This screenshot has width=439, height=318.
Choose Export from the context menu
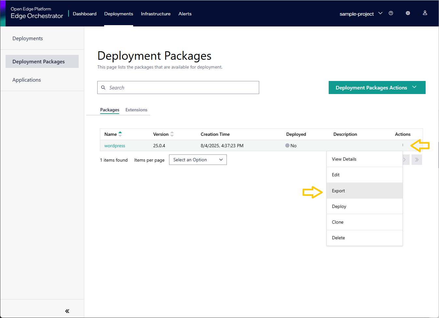pyautogui.click(x=338, y=191)
